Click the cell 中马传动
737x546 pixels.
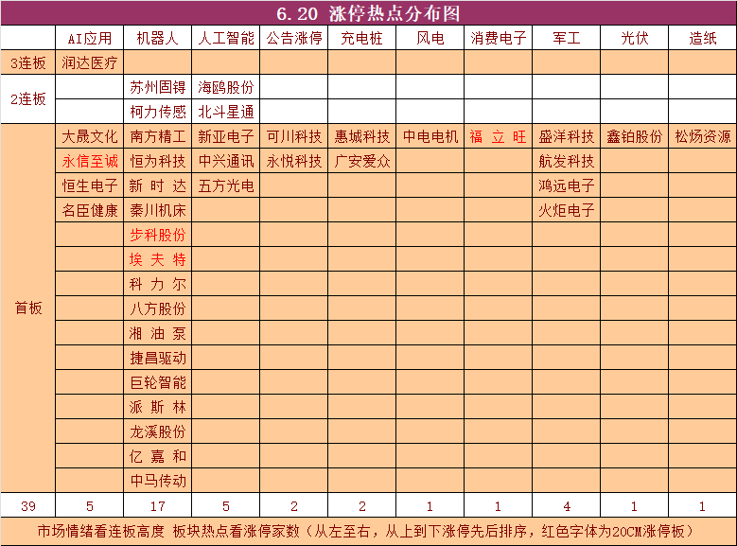[x=157, y=481]
